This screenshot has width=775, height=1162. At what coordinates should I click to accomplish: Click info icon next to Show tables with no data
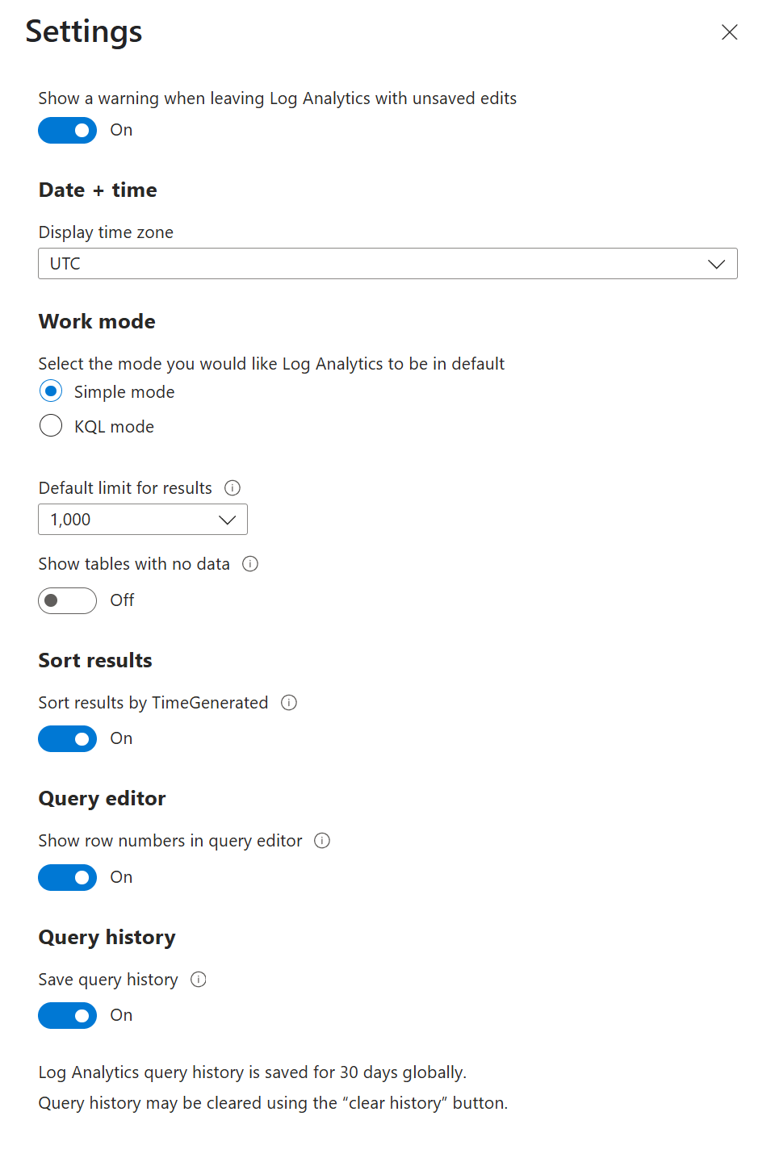[x=250, y=564]
